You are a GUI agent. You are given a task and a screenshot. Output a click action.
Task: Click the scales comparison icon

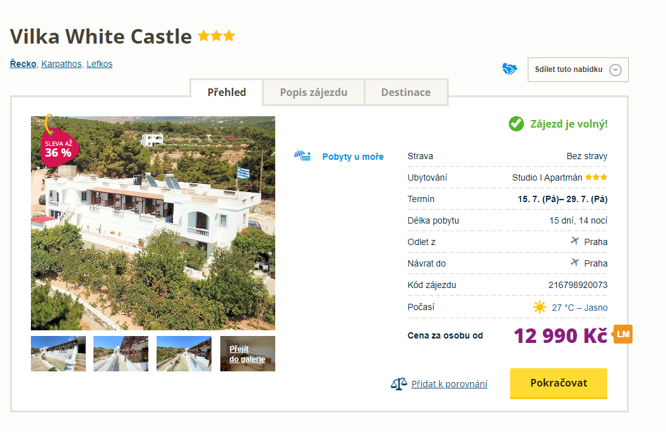pyautogui.click(x=399, y=383)
